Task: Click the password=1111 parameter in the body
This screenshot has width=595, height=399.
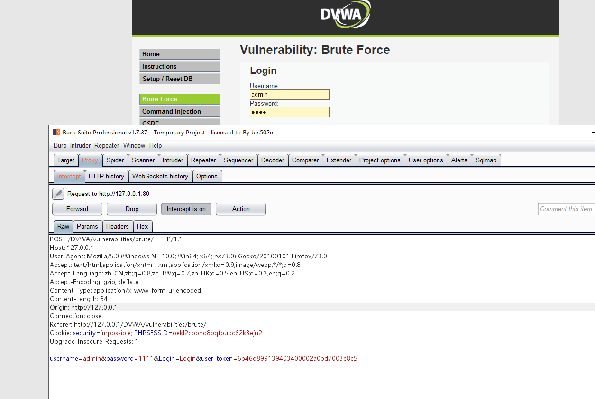Action: pos(129,358)
